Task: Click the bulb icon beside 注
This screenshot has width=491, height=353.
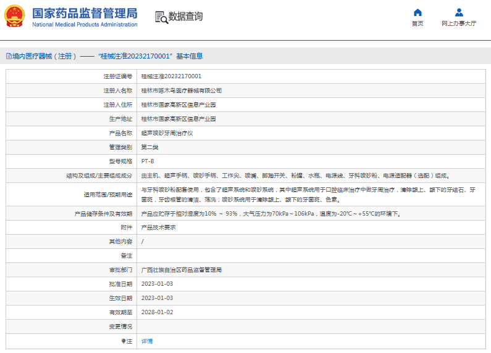Action: 124,341
